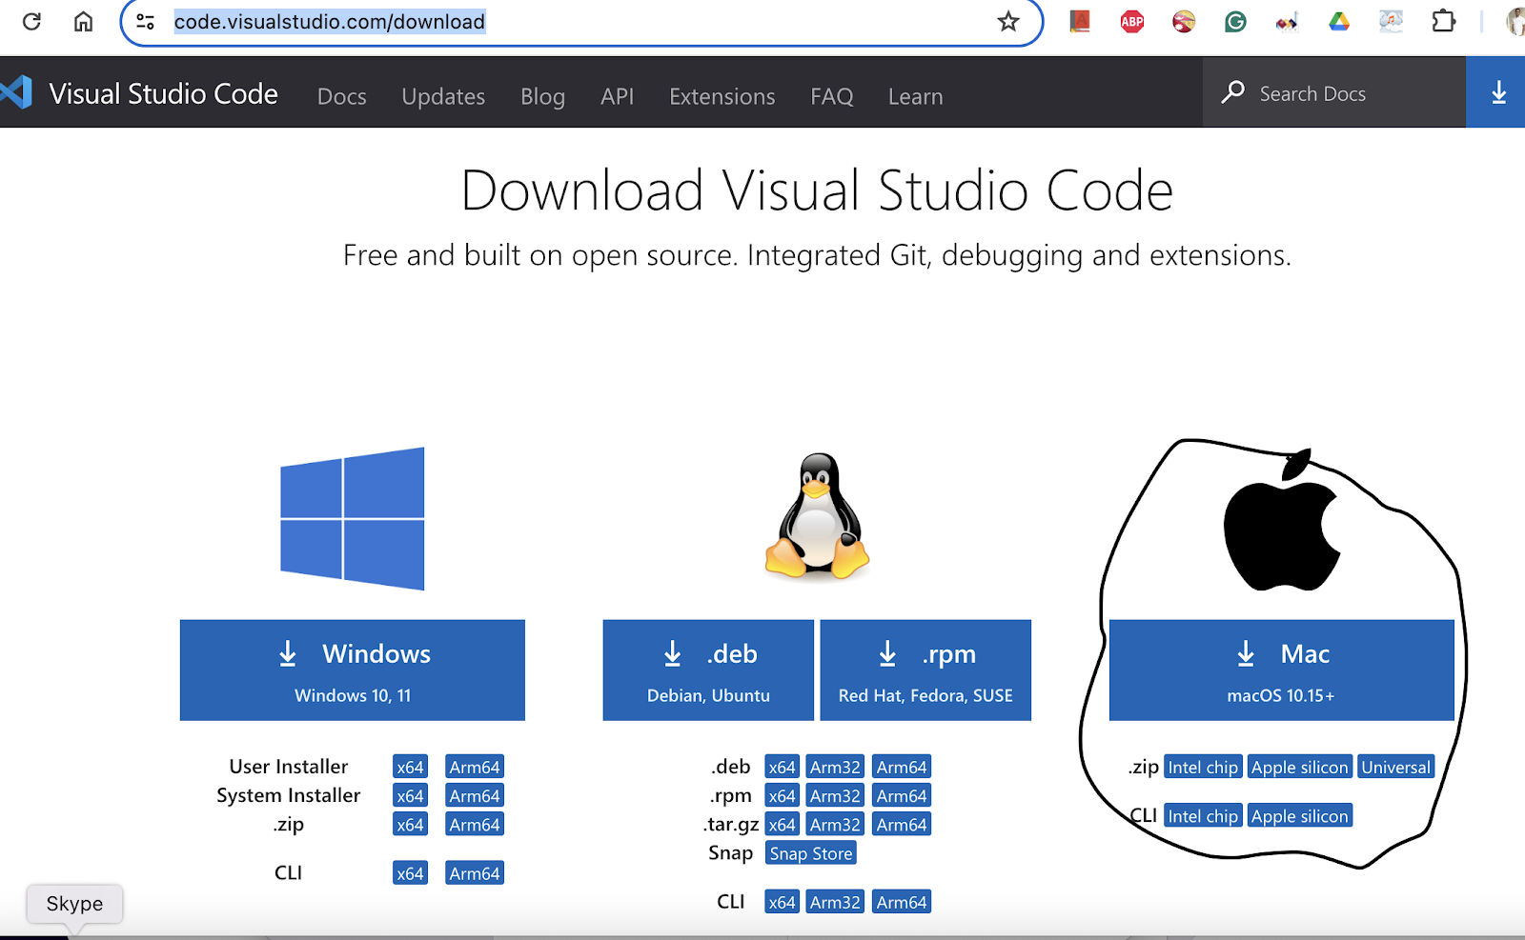The height and width of the screenshot is (940, 1525).
Task: Open the browser extensions puzzle icon
Action: coord(1444,21)
